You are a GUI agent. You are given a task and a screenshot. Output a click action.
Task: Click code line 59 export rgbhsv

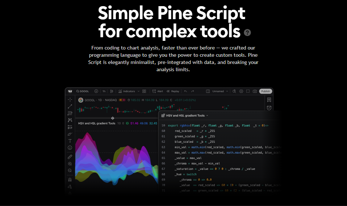pyautogui.click(x=218, y=125)
